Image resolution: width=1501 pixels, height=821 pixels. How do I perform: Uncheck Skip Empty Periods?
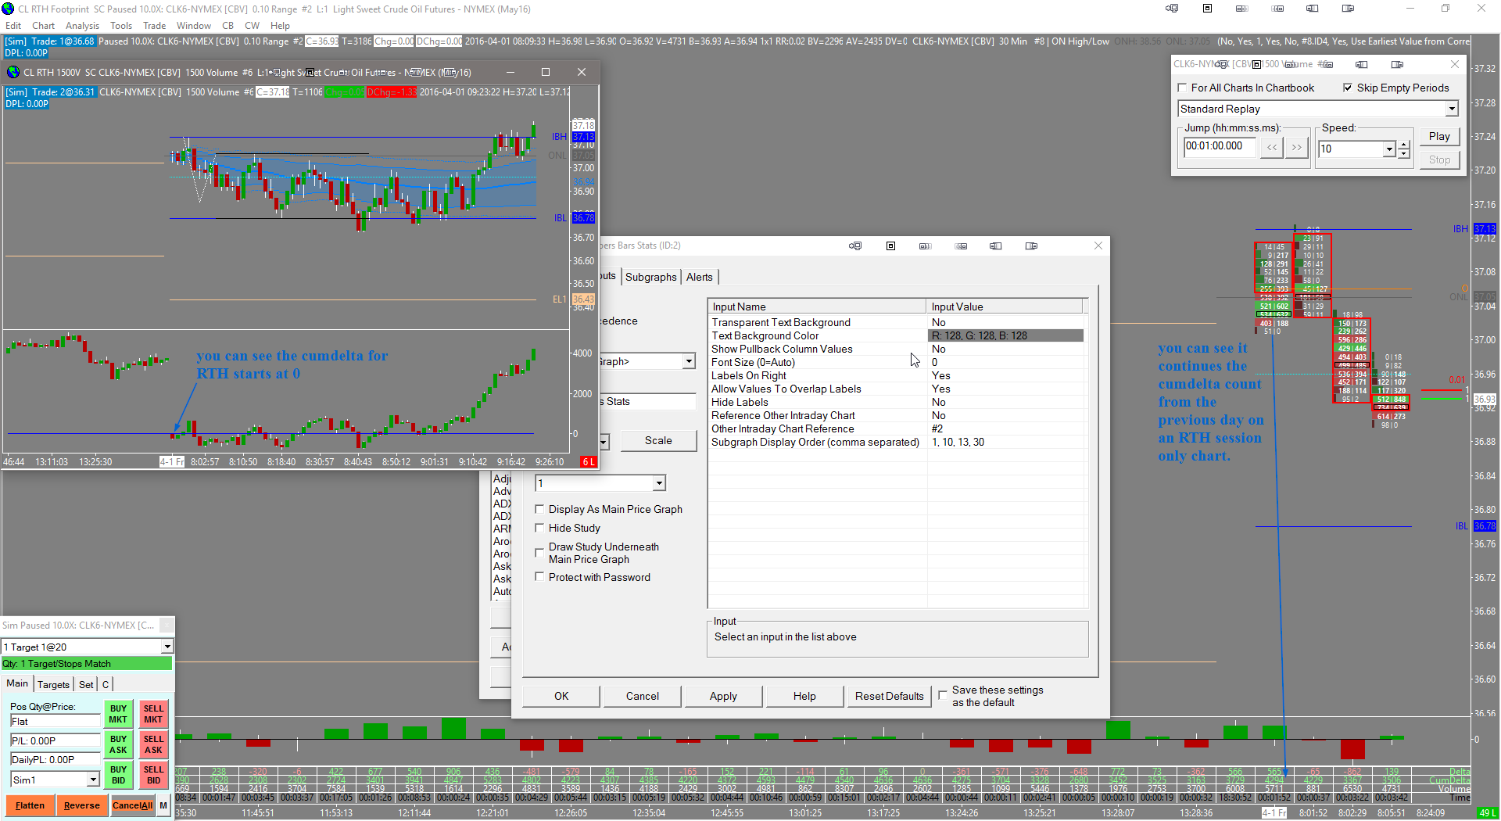pyautogui.click(x=1348, y=88)
